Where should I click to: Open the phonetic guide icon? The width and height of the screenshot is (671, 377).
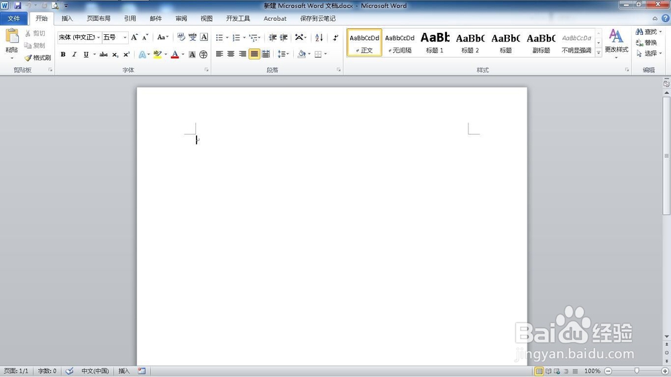[x=193, y=37]
